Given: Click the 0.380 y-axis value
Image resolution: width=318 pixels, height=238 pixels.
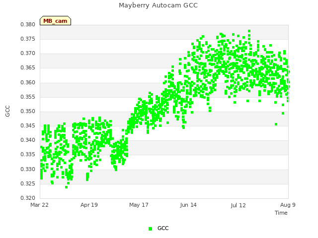Looking at the screenshot, I should point(28,24).
